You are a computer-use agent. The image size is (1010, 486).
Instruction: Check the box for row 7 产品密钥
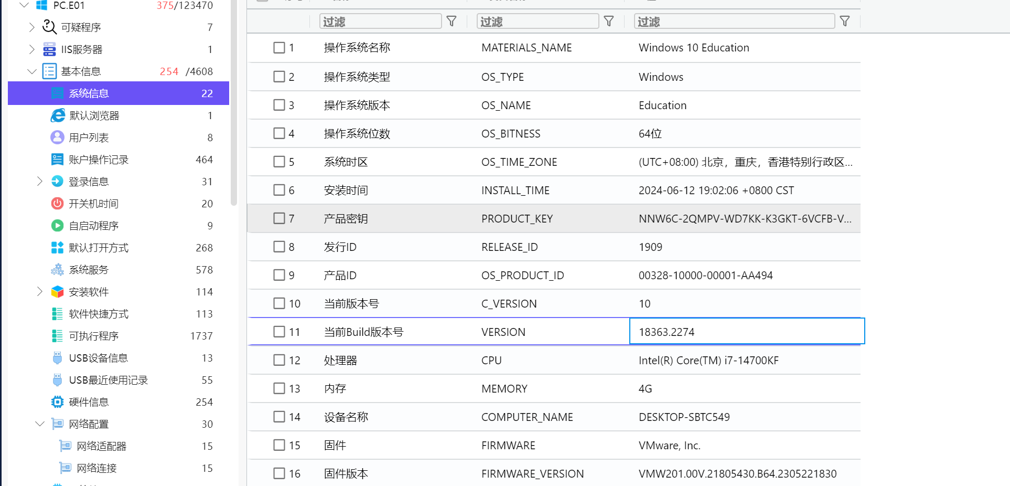(279, 218)
